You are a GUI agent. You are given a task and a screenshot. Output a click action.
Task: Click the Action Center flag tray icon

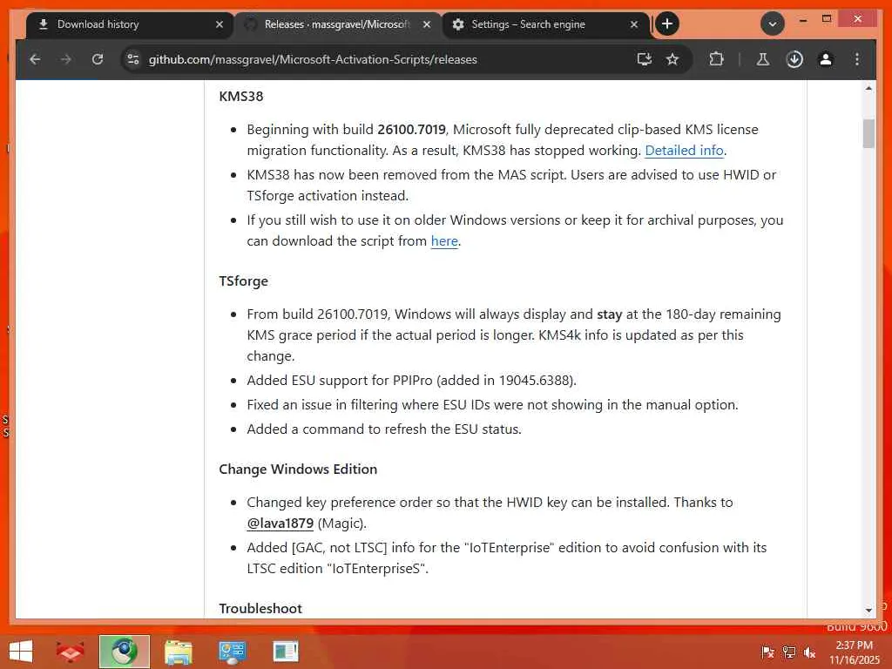pyautogui.click(x=767, y=652)
